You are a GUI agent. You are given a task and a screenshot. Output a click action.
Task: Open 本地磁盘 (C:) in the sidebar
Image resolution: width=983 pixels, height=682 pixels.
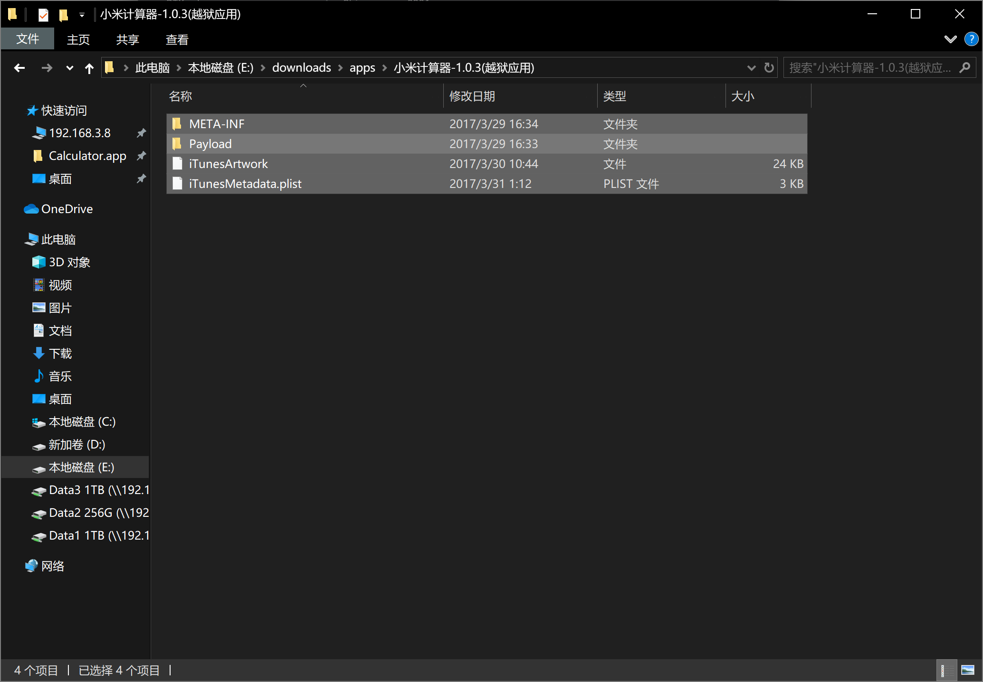tap(82, 422)
